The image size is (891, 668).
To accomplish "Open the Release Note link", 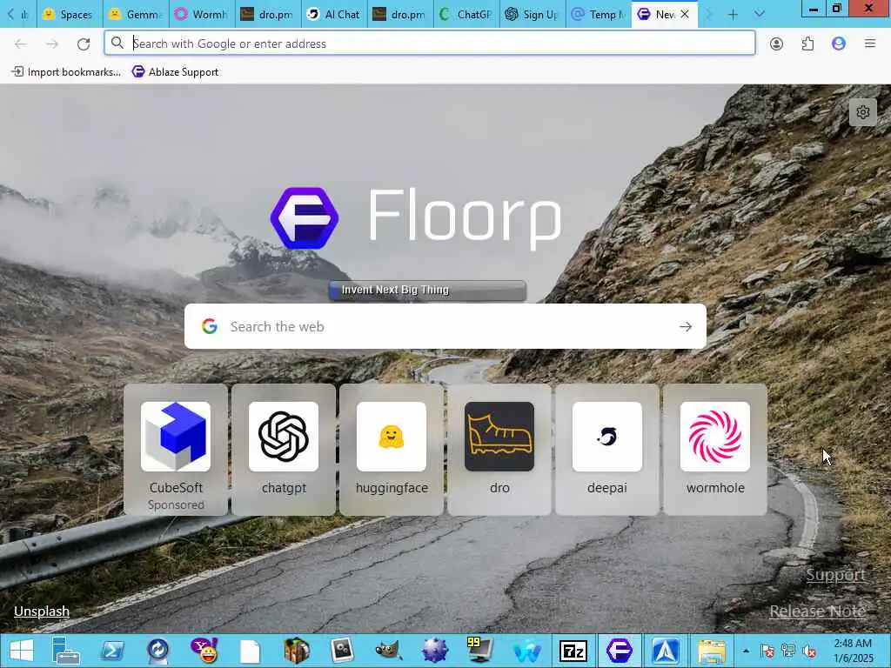I will pos(817,611).
